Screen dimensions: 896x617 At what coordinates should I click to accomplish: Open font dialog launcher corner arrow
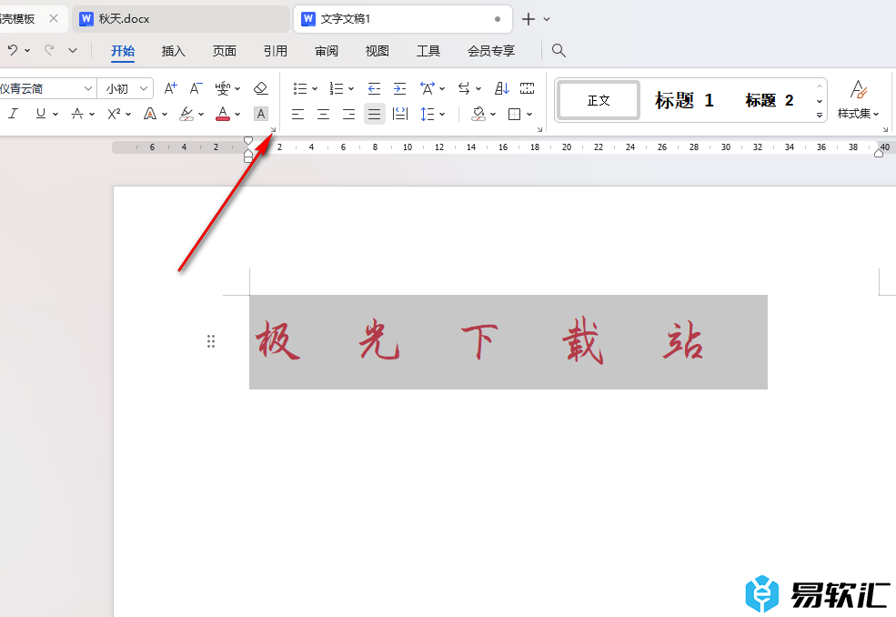tap(273, 130)
